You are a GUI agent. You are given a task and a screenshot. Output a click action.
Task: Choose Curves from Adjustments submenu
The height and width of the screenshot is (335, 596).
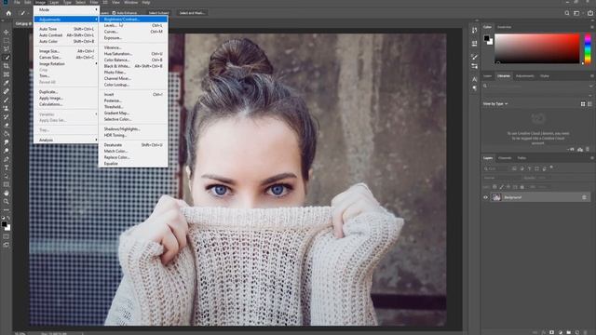pyautogui.click(x=133, y=32)
